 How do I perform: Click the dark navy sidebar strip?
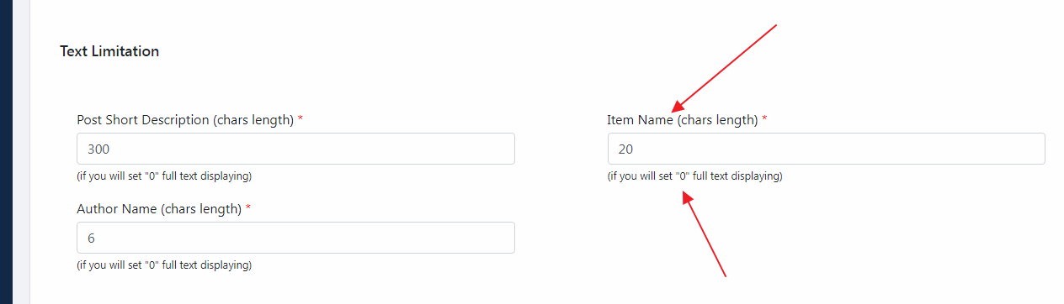click(x=6, y=152)
